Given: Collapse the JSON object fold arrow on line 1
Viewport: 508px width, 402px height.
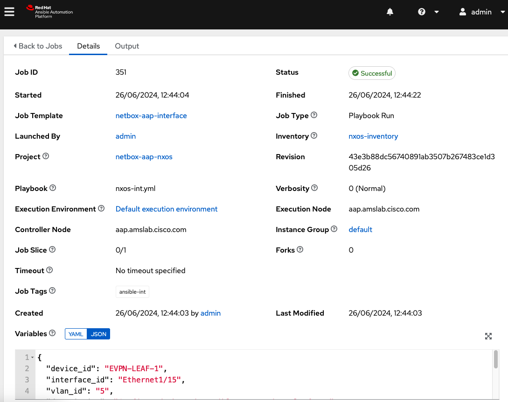Looking at the screenshot, I should 32,357.
